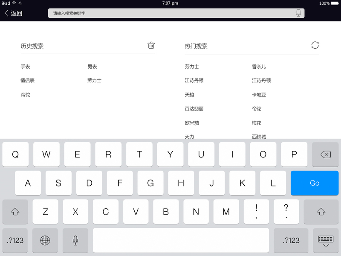Choose hot search 天梭
Viewport: 341px width, 256px height.
[x=190, y=95]
